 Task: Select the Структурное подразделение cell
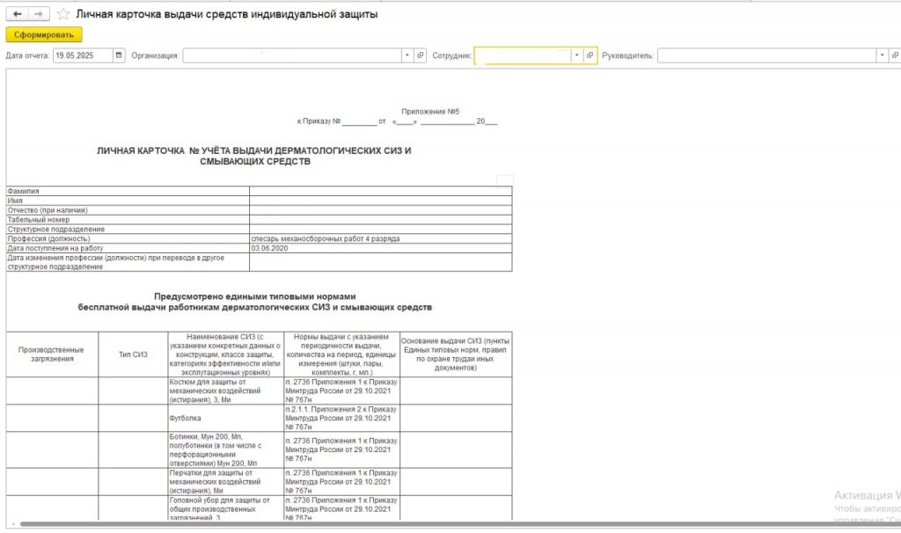tap(128, 230)
